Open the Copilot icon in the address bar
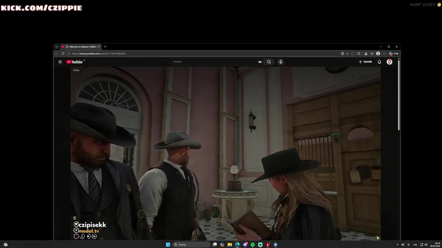 343,54
